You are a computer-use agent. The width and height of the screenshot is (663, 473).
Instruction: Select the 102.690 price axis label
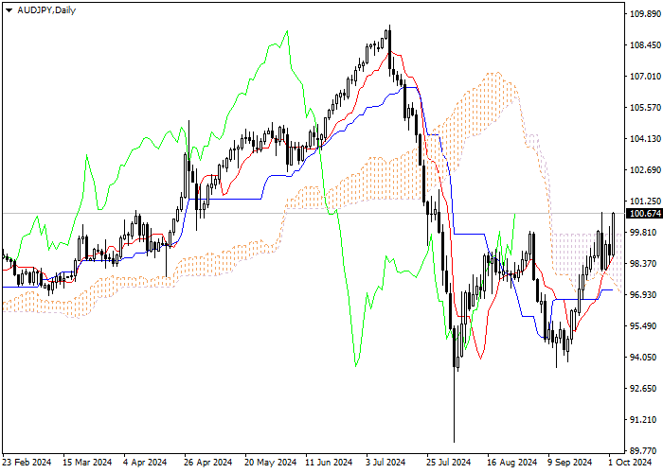645,170
